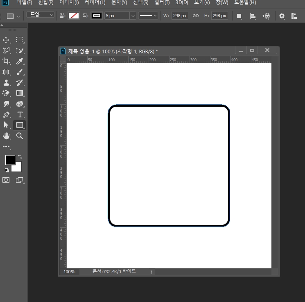This screenshot has width=305, height=302.
Task: Select the Hand tool
Action: (x=6, y=136)
